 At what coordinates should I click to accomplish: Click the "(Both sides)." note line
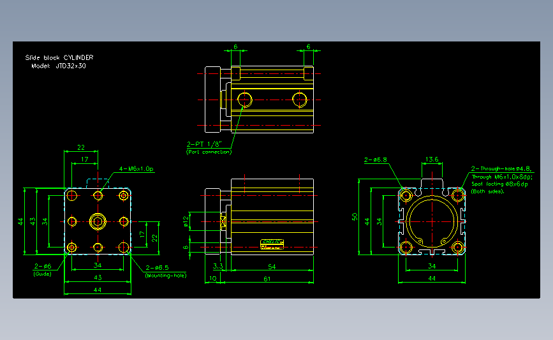coord(488,191)
